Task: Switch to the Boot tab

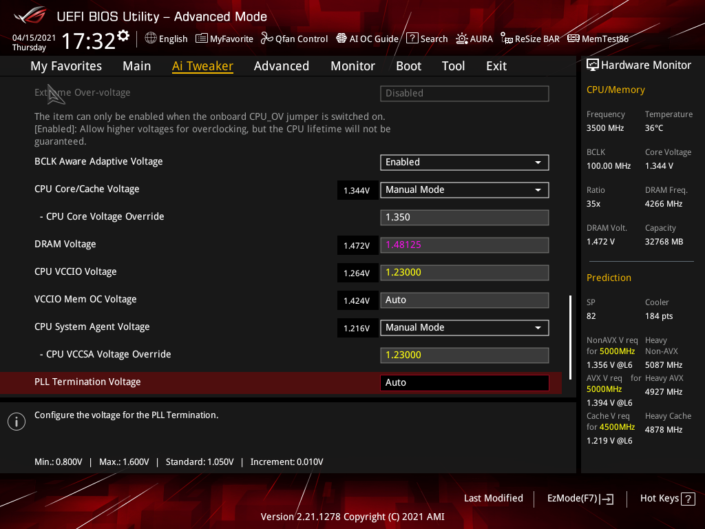Action: tap(409, 66)
